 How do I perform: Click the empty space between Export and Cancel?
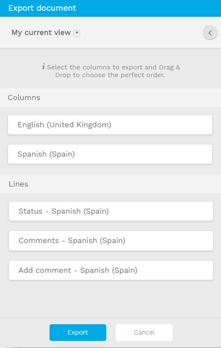click(111, 332)
